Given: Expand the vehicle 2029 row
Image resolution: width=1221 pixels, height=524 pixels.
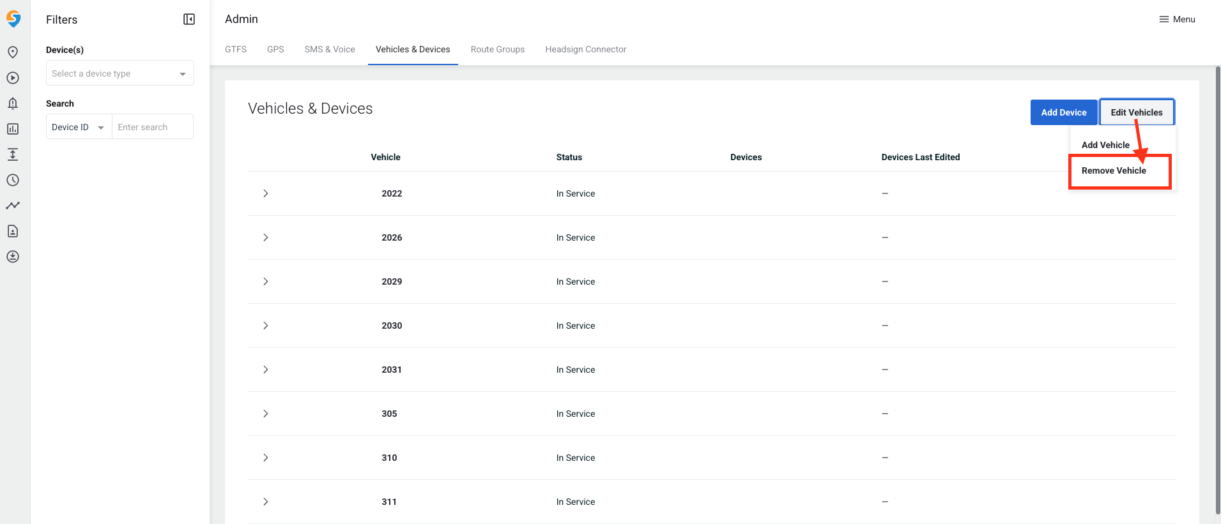Looking at the screenshot, I should (266, 281).
